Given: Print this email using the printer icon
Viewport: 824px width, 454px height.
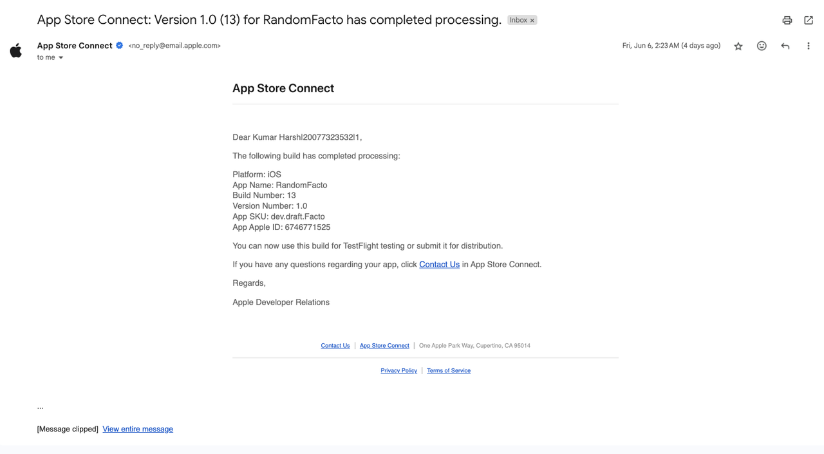Looking at the screenshot, I should coord(787,21).
